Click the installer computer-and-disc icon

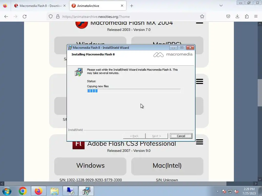79,72
